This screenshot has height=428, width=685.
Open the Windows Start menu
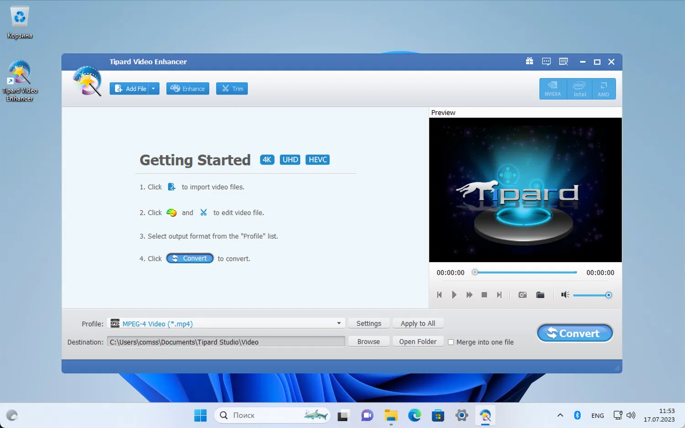coord(200,415)
